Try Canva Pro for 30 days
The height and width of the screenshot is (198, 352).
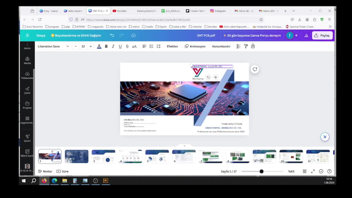[x=252, y=36]
